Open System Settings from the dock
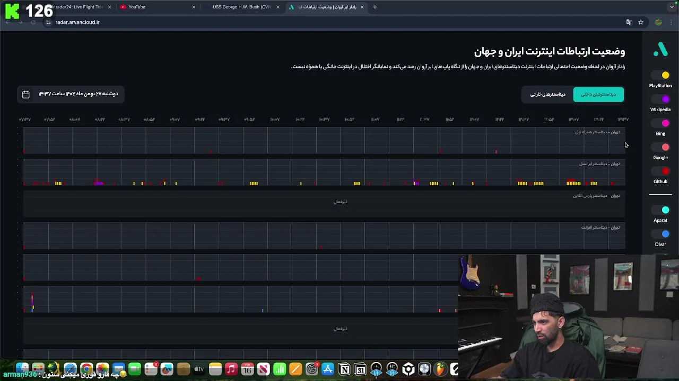679x381 pixels. pyautogui.click(x=312, y=369)
